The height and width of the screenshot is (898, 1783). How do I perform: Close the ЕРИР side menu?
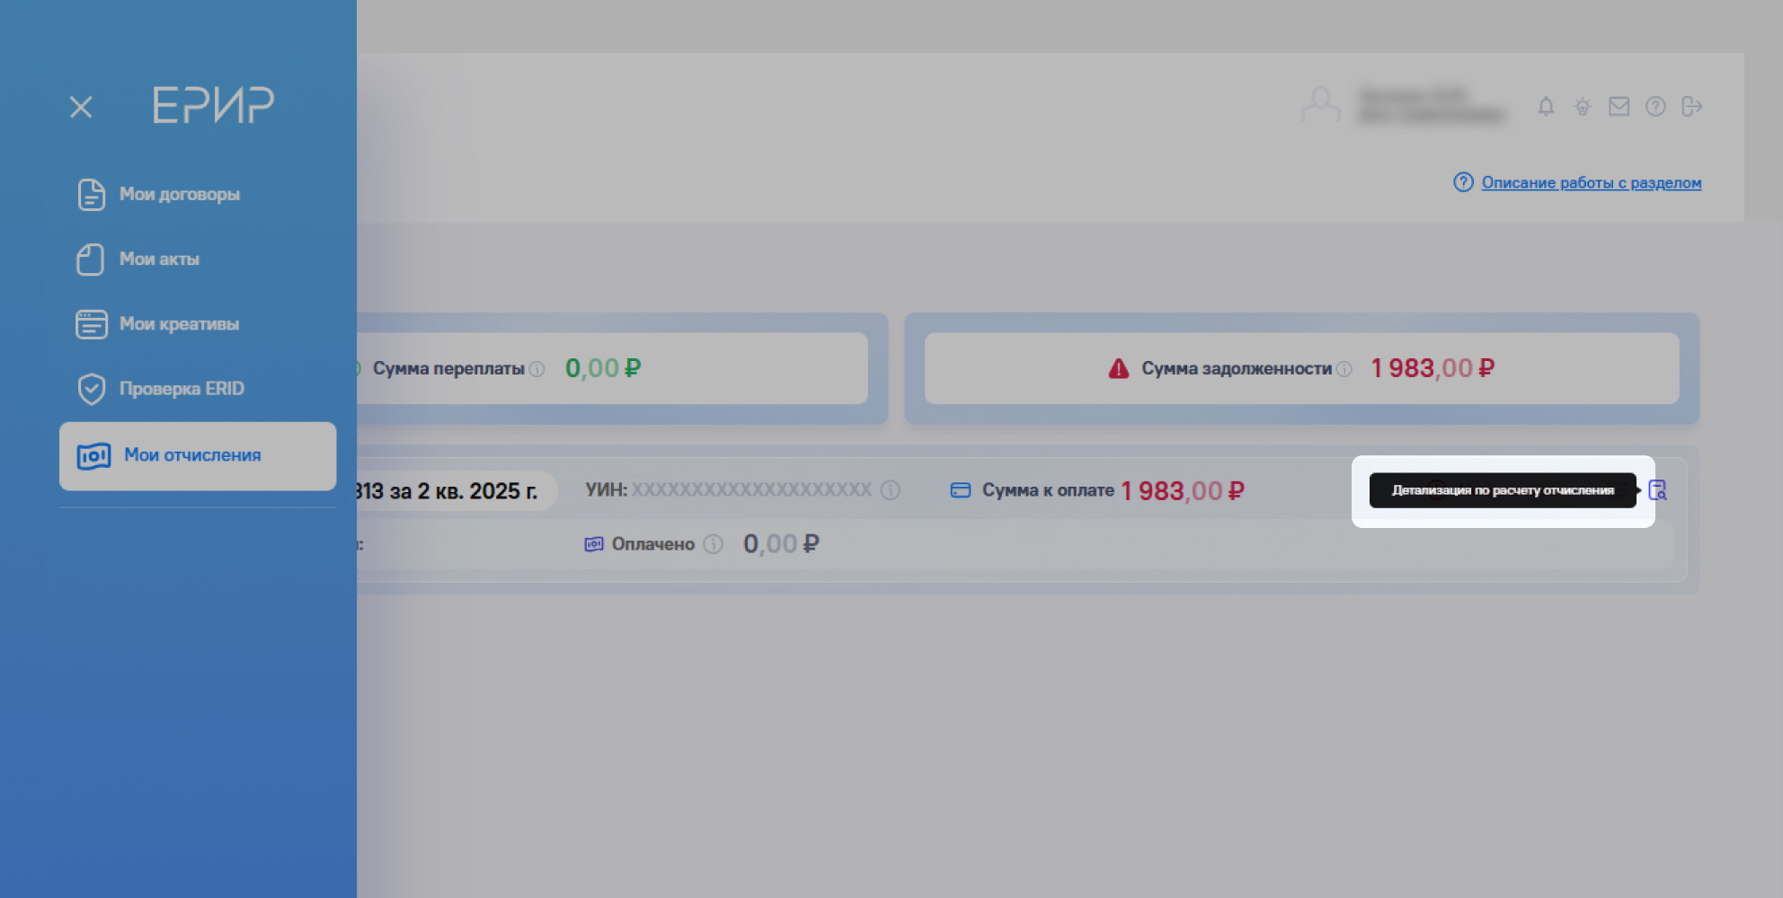(x=81, y=107)
